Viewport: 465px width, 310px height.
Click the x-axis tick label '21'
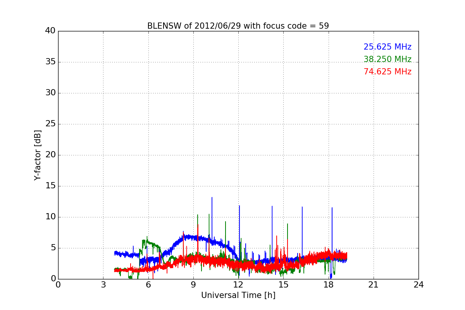tap(374, 285)
